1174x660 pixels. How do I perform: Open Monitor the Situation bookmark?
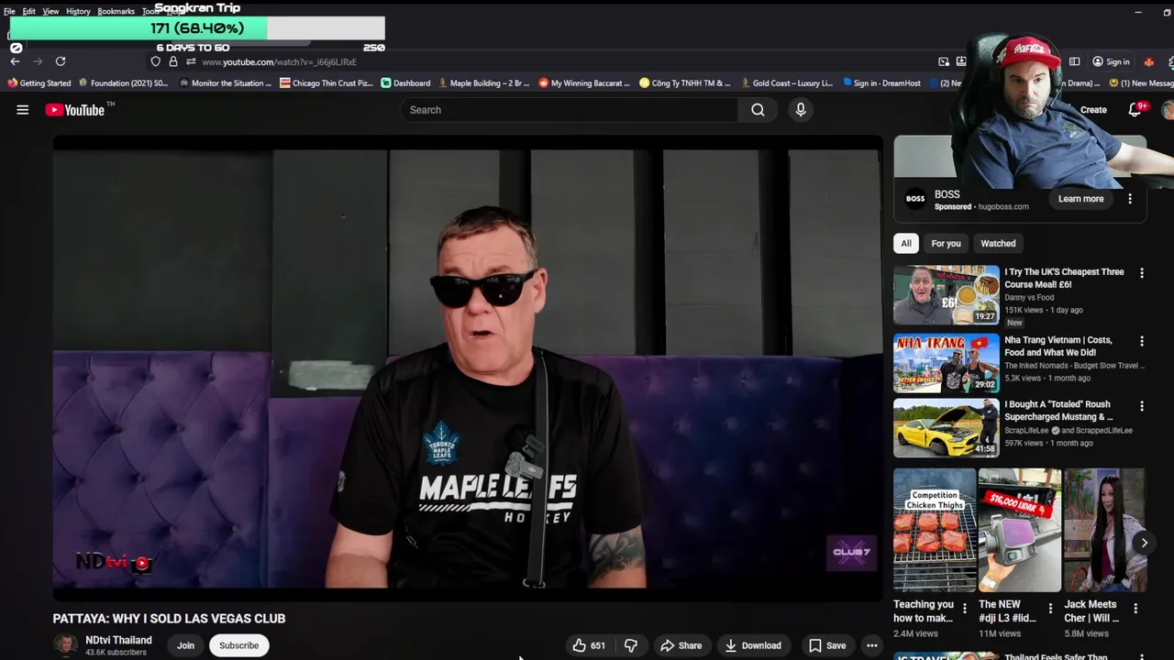point(225,83)
